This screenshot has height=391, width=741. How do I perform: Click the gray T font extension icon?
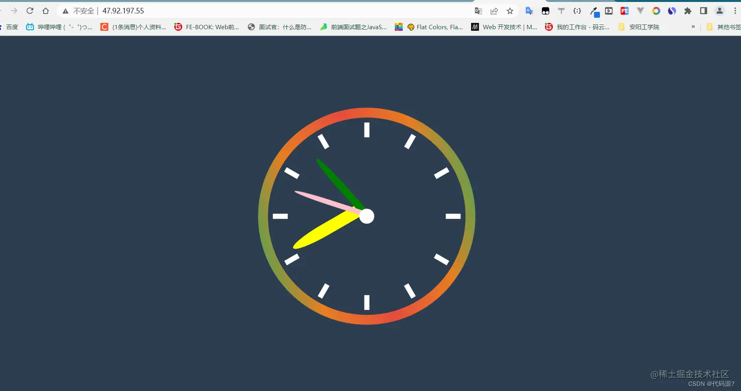coord(561,11)
